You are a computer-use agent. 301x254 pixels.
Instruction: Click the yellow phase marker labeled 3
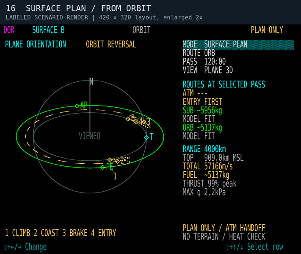148,122
